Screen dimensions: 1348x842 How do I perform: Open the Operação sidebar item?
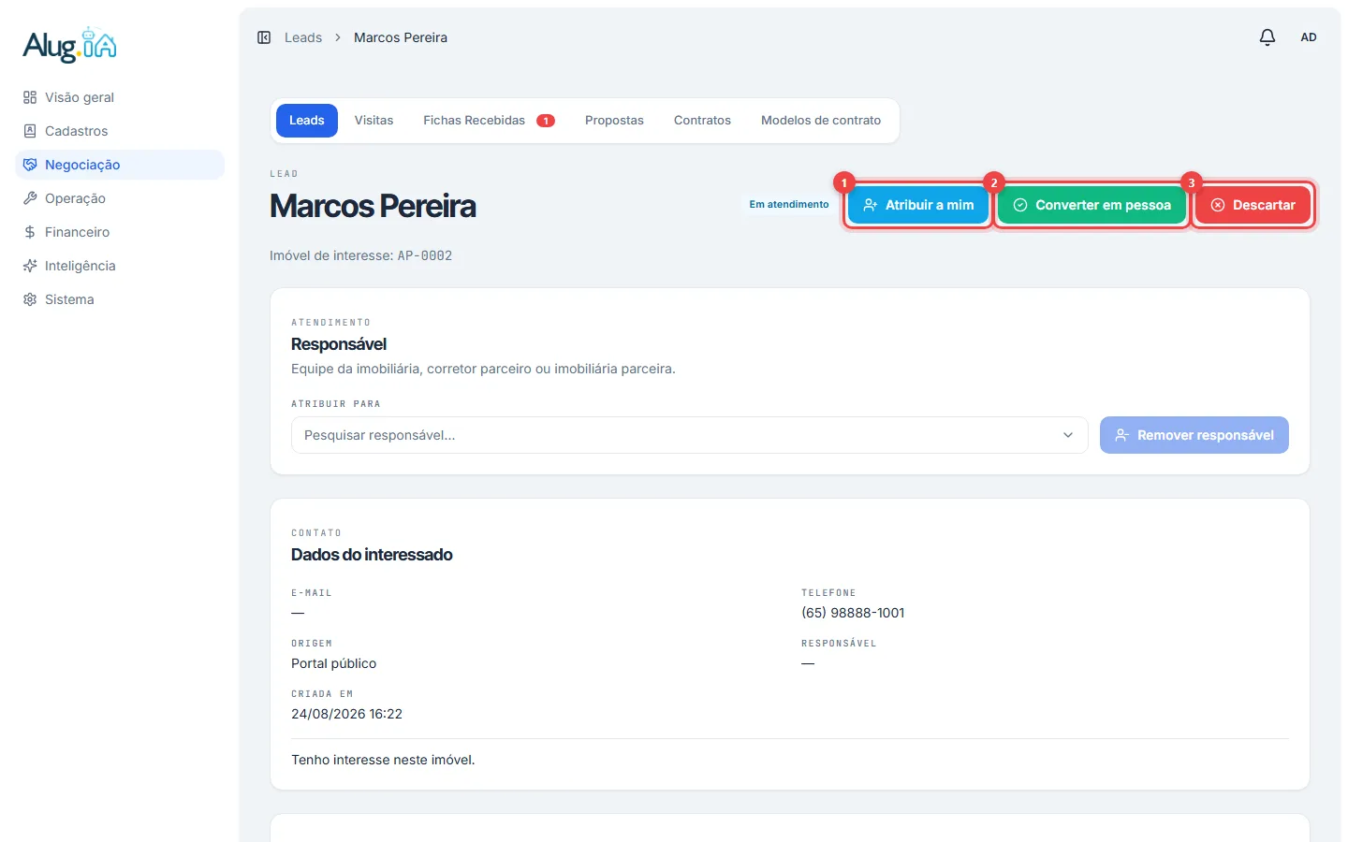pos(120,198)
